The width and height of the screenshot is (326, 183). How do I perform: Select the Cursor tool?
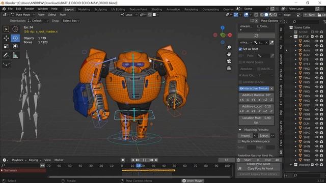15,29
